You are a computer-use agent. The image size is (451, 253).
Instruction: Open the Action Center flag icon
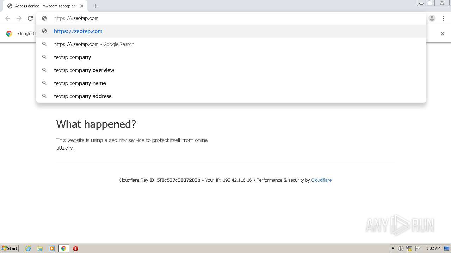coord(418,248)
